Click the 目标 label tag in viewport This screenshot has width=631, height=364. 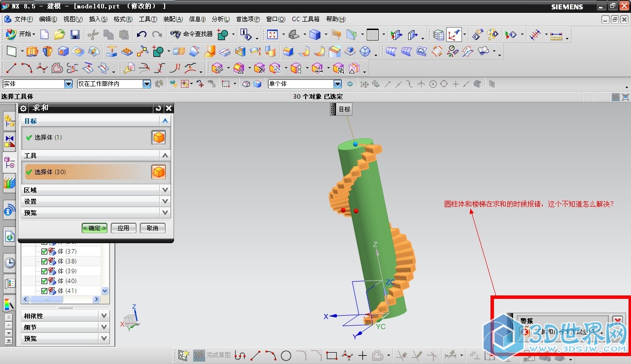click(x=341, y=109)
